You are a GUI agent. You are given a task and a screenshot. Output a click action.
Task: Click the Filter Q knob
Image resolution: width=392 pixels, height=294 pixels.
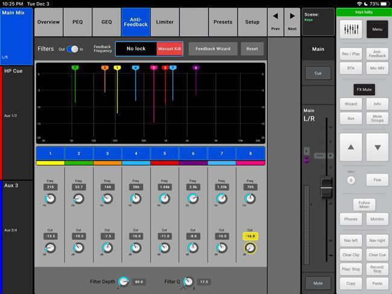point(188,282)
